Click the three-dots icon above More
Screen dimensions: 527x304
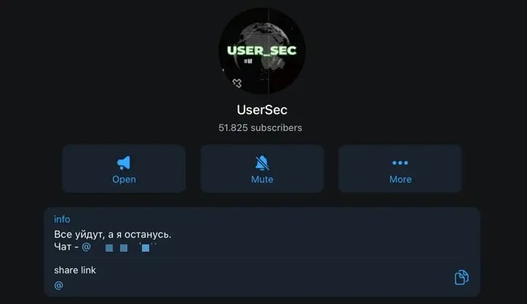pos(400,163)
